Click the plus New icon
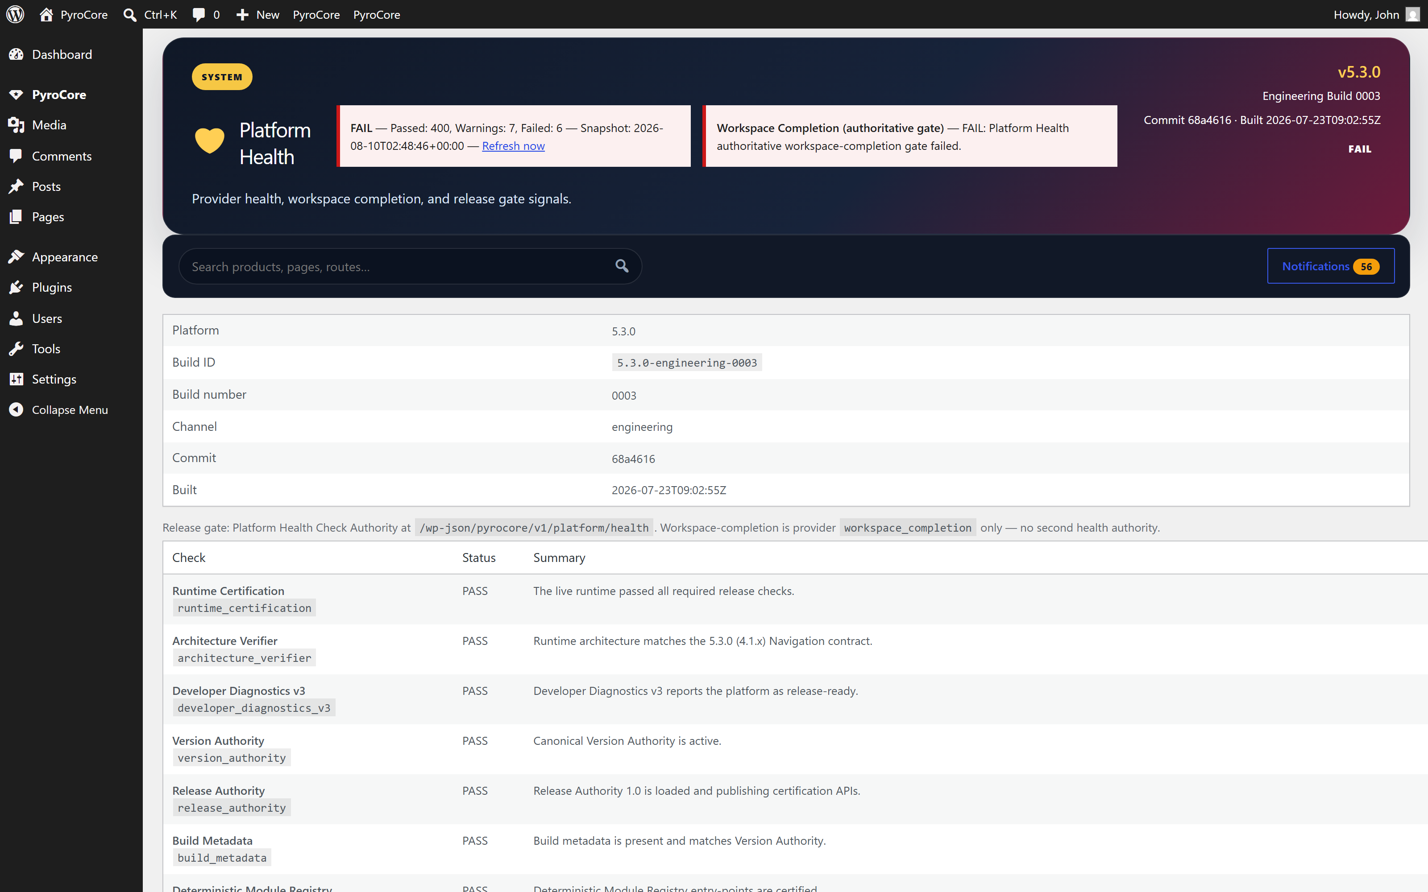This screenshot has height=892, width=1428. click(x=242, y=14)
